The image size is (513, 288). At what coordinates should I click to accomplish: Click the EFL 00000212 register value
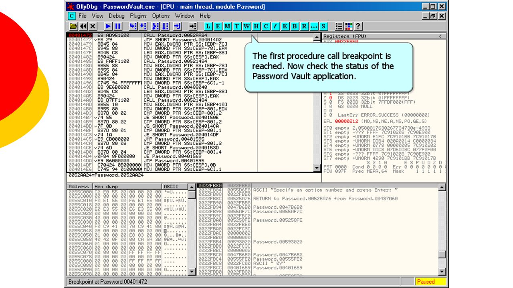(x=346, y=121)
